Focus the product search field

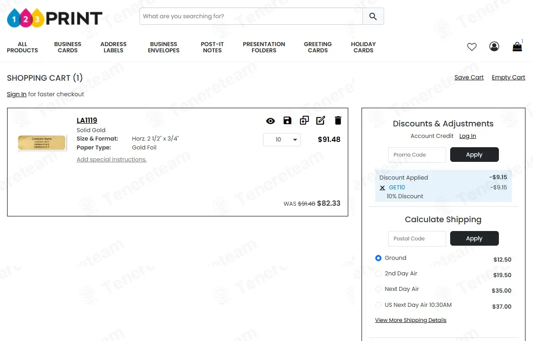coord(251,16)
